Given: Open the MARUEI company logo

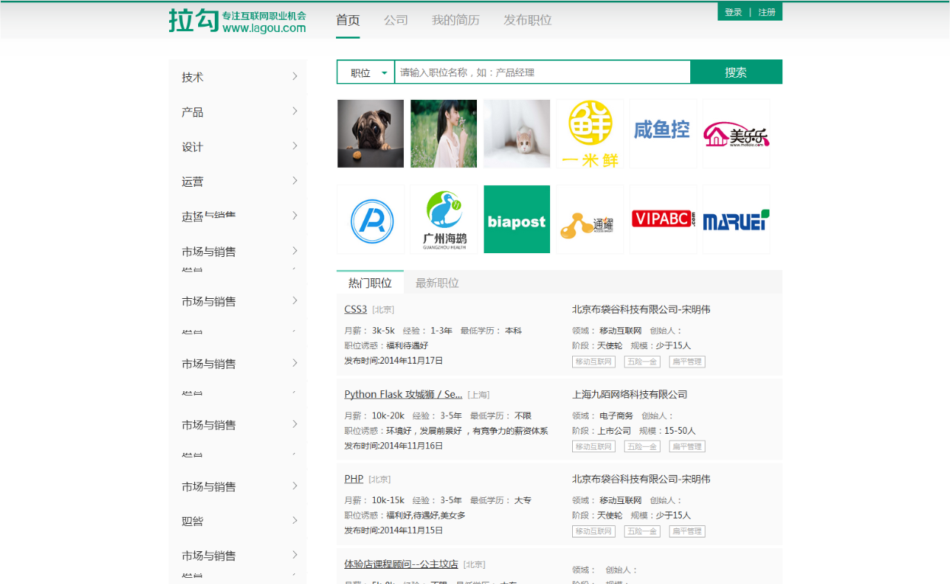Looking at the screenshot, I should pos(736,219).
